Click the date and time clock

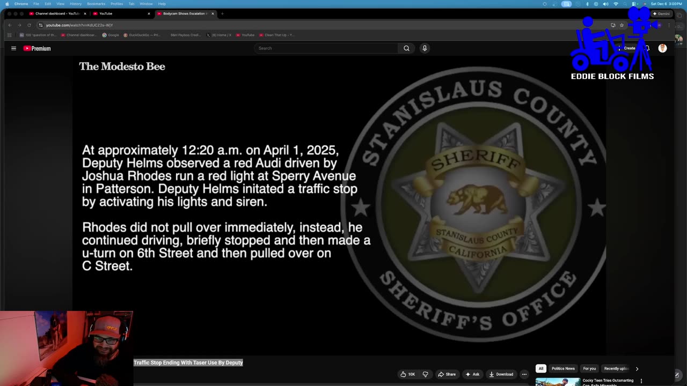[666, 4]
